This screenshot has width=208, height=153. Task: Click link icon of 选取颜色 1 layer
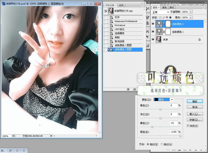(164, 32)
